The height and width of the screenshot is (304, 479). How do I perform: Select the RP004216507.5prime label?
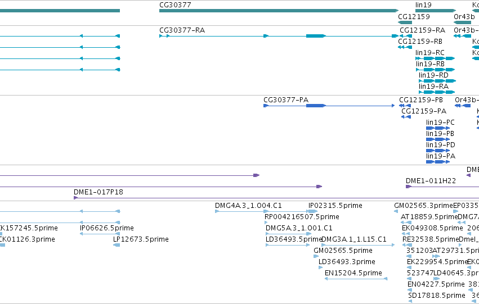click(x=302, y=217)
